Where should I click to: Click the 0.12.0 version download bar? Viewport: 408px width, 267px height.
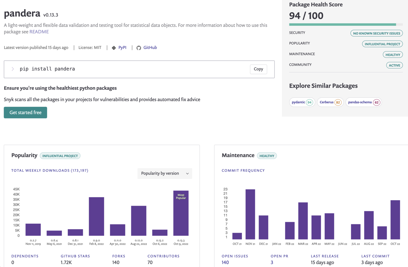pos(139,221)
